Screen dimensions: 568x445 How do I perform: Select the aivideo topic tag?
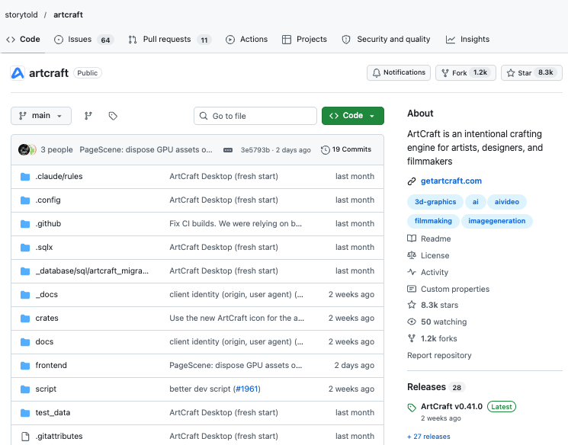click(507, 202)
